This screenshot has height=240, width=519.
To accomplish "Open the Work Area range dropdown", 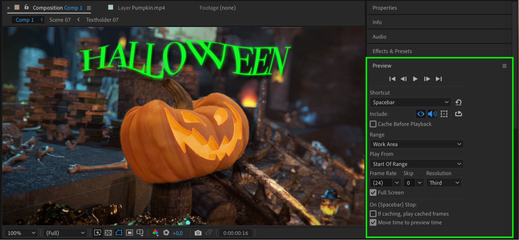I will (416, 144).
